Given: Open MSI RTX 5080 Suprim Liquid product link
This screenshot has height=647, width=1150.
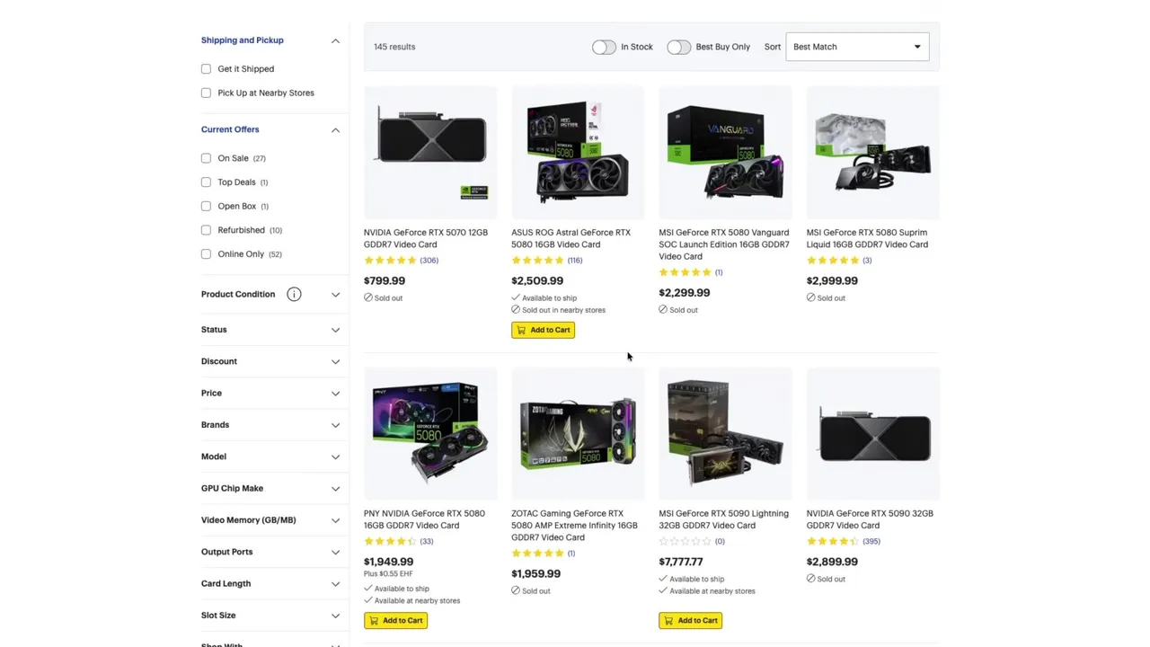Looking at the screenshot, I should click(x=867, y=238).
